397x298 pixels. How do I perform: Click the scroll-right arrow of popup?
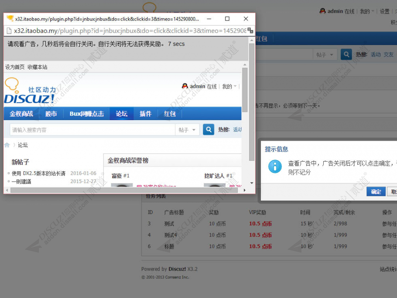pos(244,190)
